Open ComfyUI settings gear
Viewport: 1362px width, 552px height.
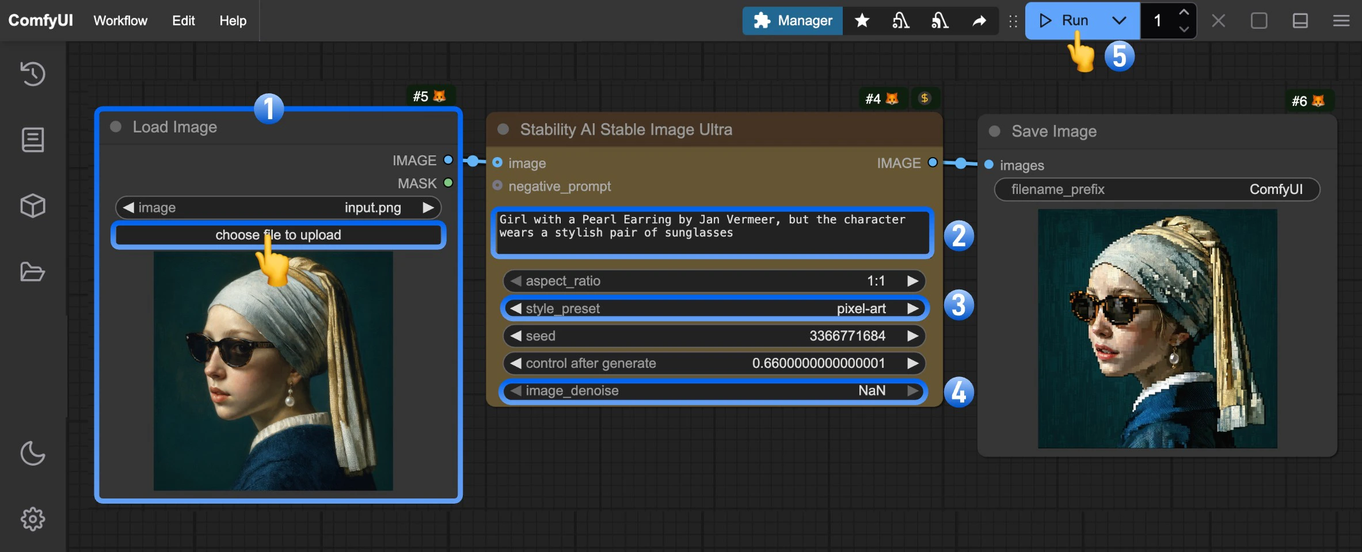(32, 518)
